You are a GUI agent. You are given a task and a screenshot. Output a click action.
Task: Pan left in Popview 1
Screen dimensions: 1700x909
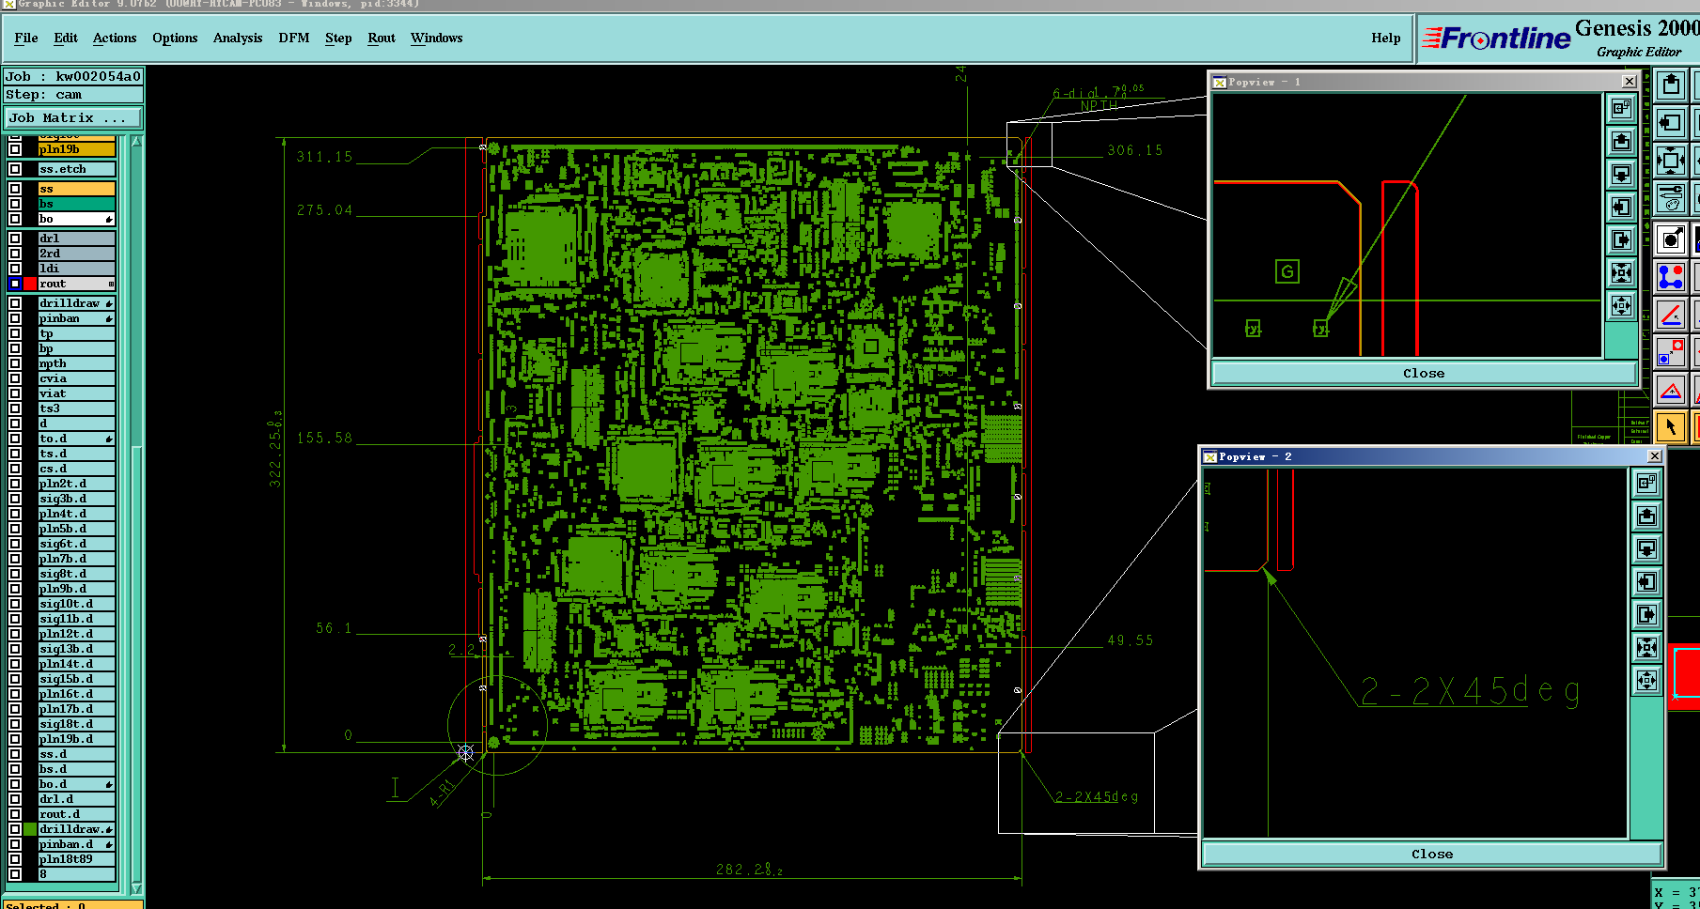1621,207
